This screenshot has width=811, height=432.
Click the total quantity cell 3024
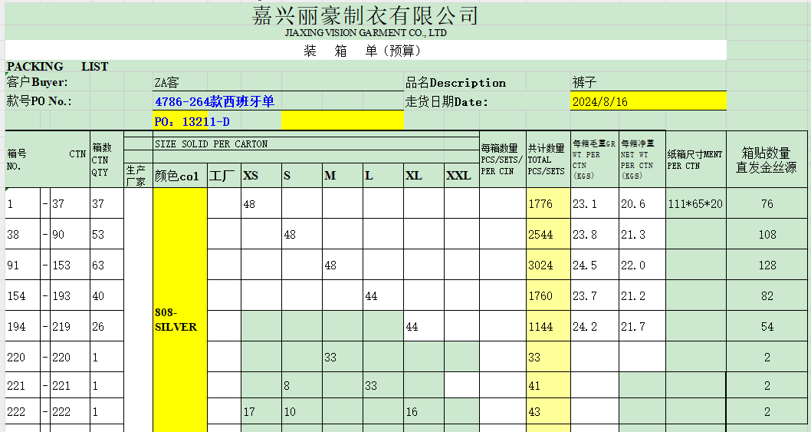click(540, 265)
